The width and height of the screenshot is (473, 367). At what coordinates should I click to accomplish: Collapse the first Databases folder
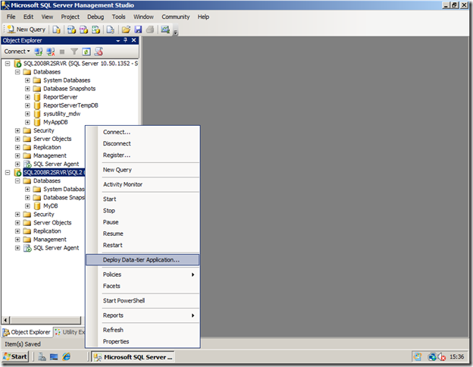[17, 72]
